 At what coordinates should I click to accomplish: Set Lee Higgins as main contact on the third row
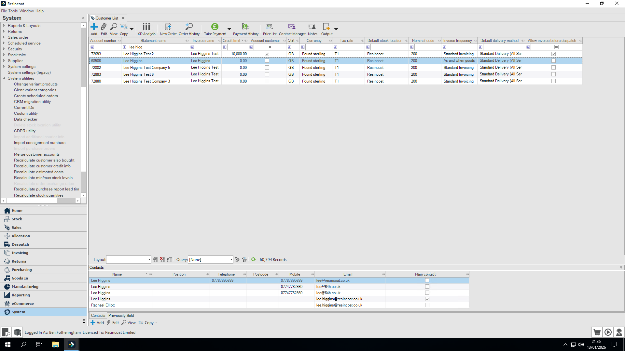[427, 292]
